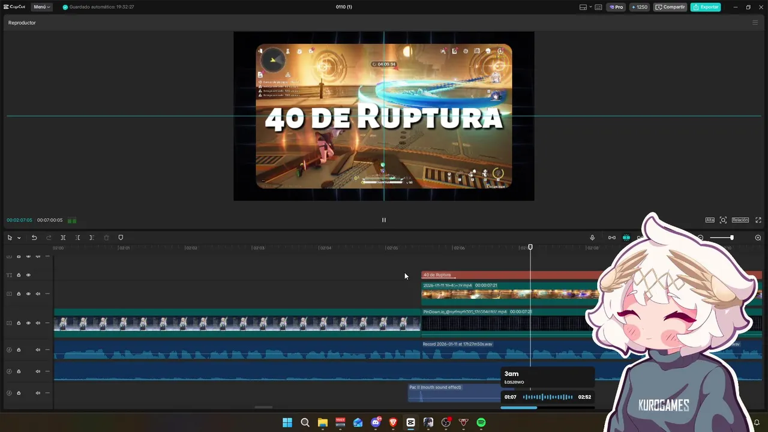The width and height of the screenshot is (768, 432).
Task: Open File Explorer from the taskbar
Action: click(323, 422)
